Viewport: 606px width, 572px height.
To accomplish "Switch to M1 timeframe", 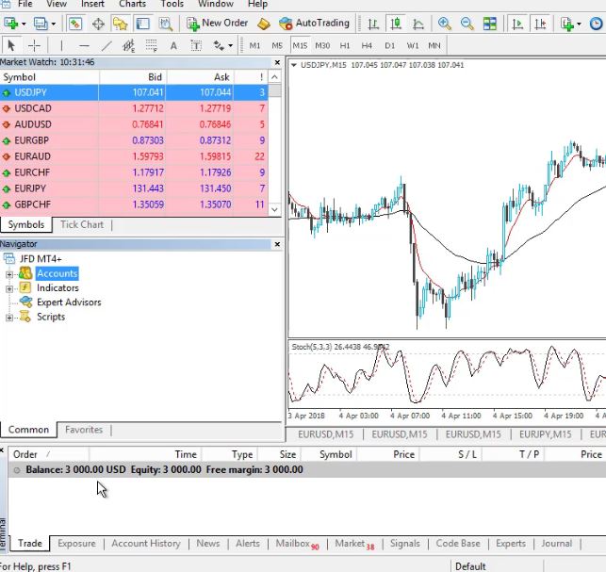I will click(254, 45).
